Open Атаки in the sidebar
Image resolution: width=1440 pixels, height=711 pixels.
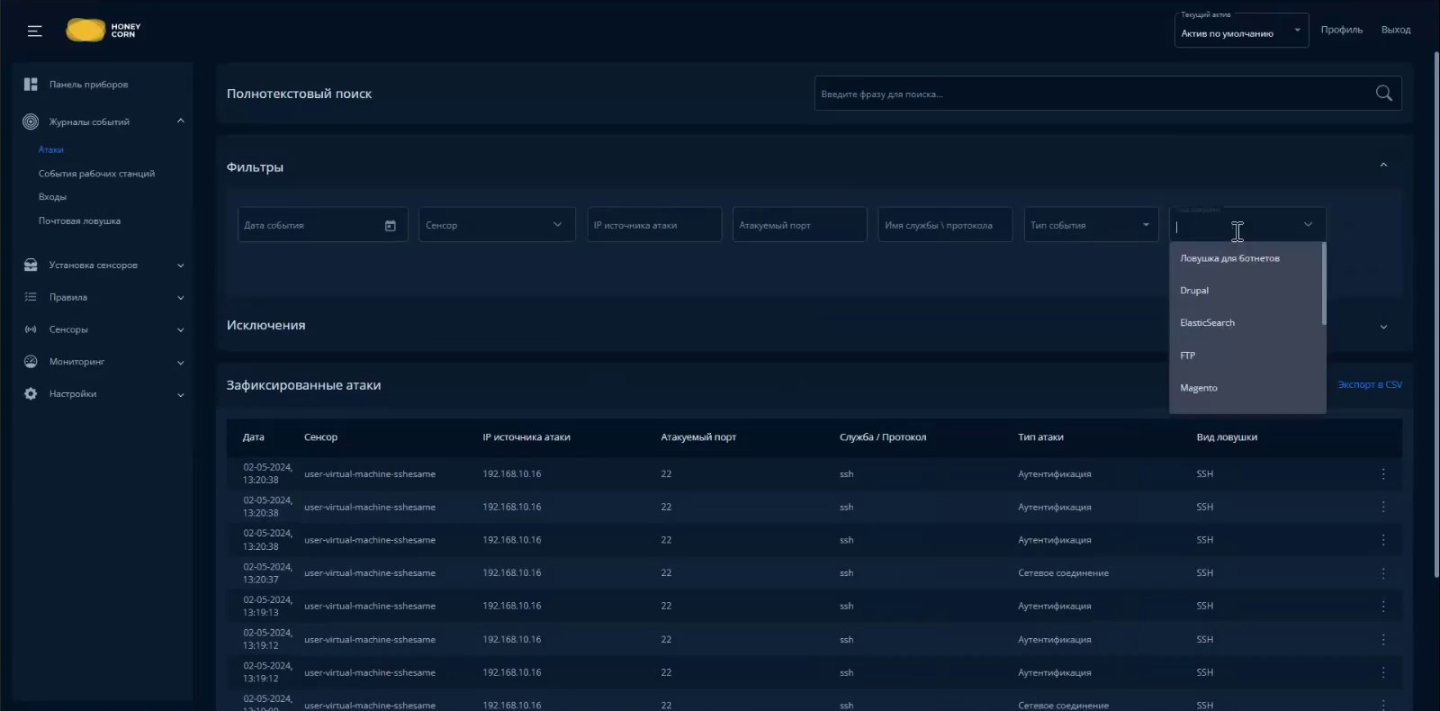tap(51, 150)
